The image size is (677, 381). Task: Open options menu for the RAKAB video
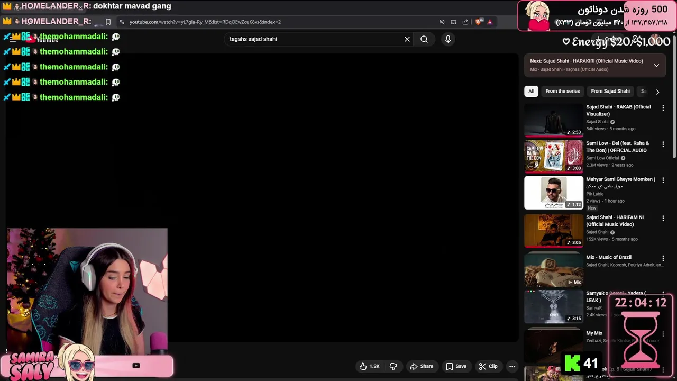click(x=663, y=108)
